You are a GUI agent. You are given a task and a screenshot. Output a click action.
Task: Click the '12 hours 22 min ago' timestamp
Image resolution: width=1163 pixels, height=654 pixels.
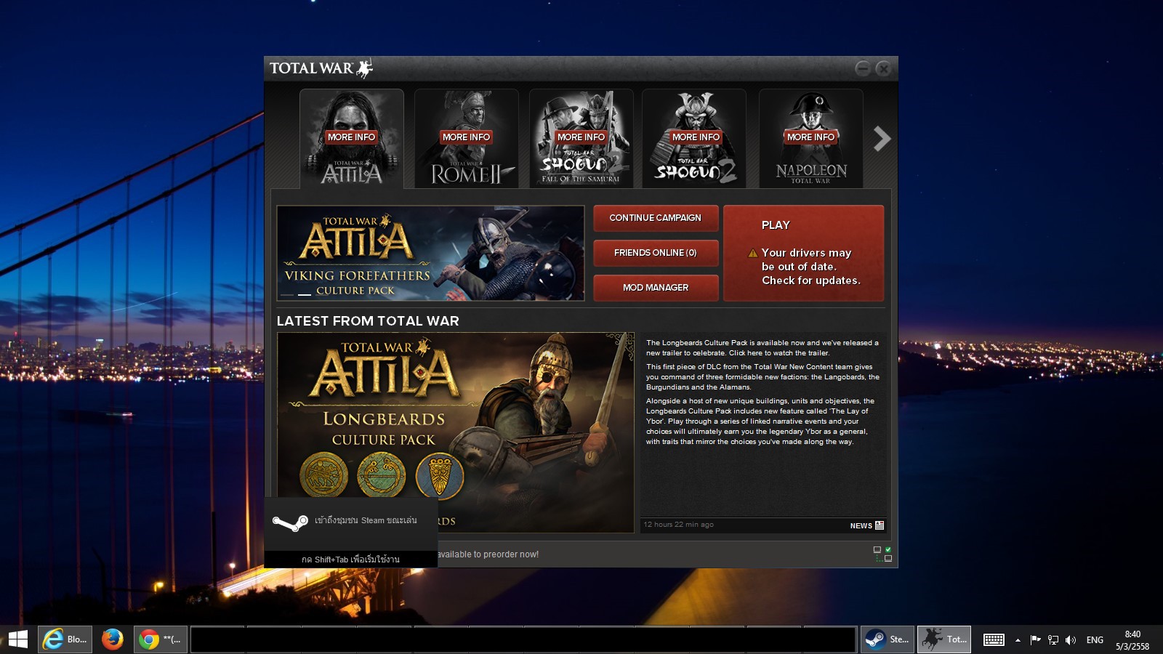[x=678, y=525]
